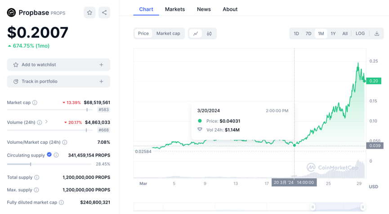Star Propbase with the favorite icon button
Screen dimensions: 389x214
(89, 13)
